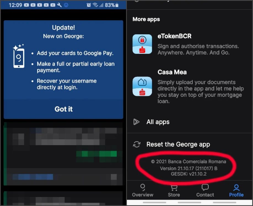Tap the reset arrows icon

[x=137, y=144]
